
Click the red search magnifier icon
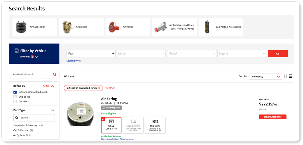pyautogui.click(x=55, y=74)
